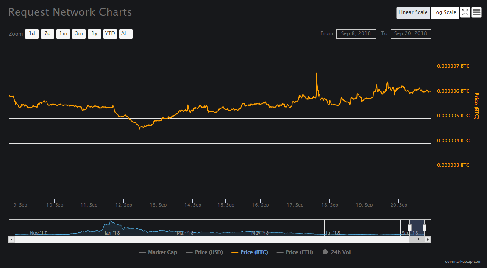
Task: Click May '18 in the navigator
Action: coord(260,232)
